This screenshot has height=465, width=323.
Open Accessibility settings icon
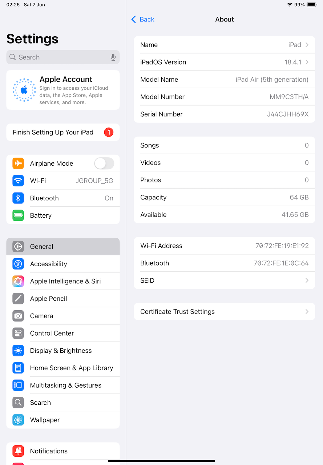point(18,264)
